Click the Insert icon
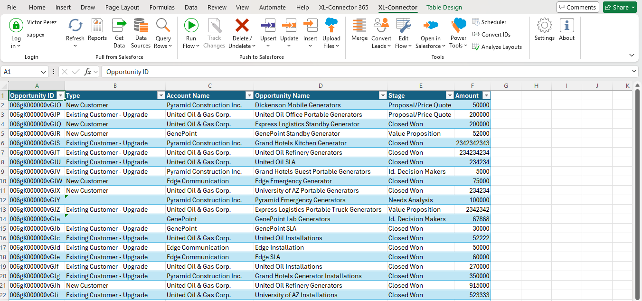 (310, 26)
